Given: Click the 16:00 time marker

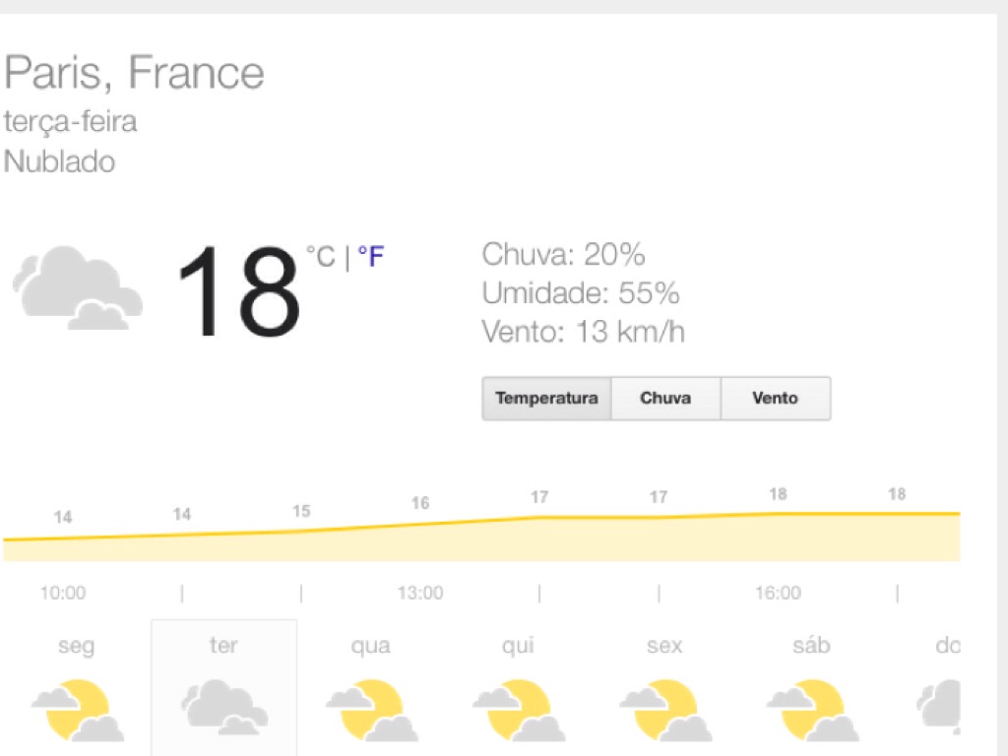Looking at the screenshot, I should [778, 593].
